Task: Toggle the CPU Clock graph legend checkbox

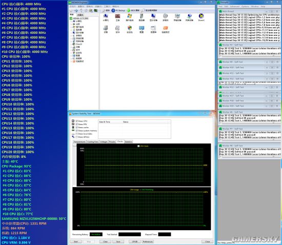Action: click(138, 146)
